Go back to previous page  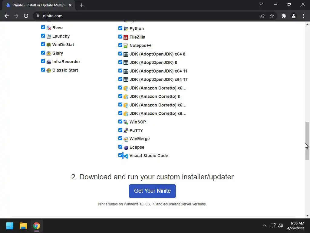coord(7,16)
